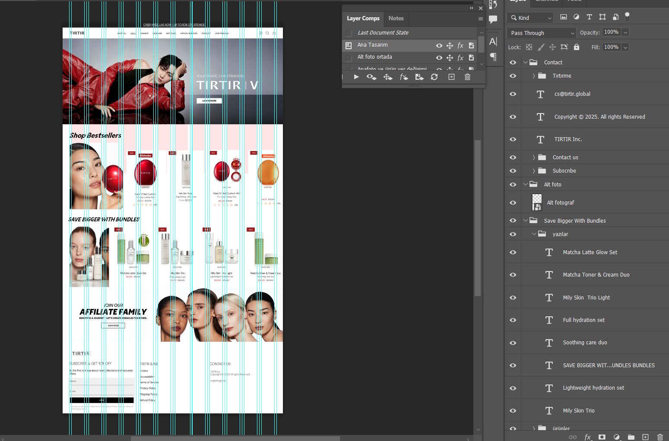
Task: Filter Layers panel by type layers
Action: [x=589, y=17]
